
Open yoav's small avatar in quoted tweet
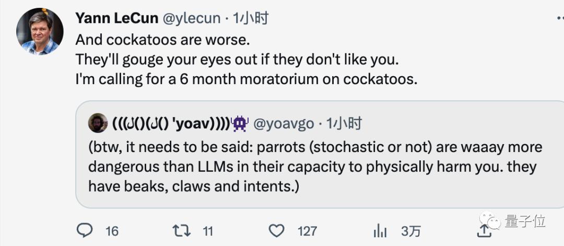[98, 123]
